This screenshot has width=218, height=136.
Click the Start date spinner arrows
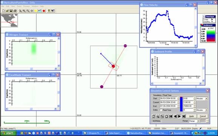tap(178, 98)
